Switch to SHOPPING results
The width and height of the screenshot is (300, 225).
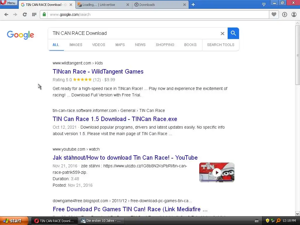click(x=165, y=45)
